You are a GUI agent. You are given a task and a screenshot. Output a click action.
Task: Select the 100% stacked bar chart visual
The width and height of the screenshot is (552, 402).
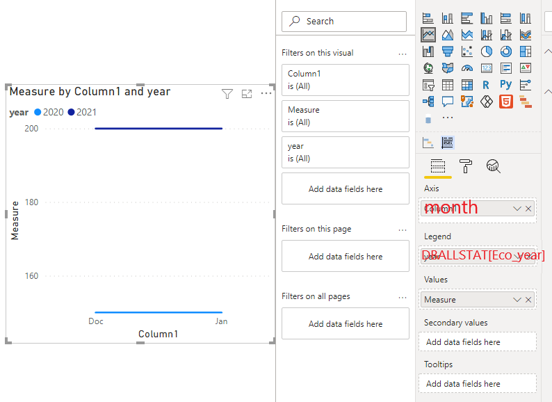click(x=506, y=18)
